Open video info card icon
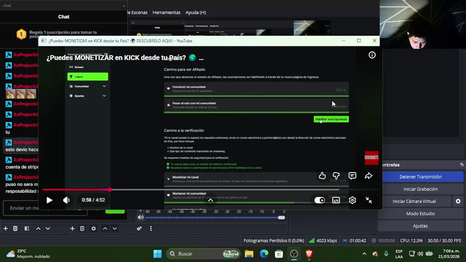The height and width of the screenshot is (262, 466). [372, 55]
